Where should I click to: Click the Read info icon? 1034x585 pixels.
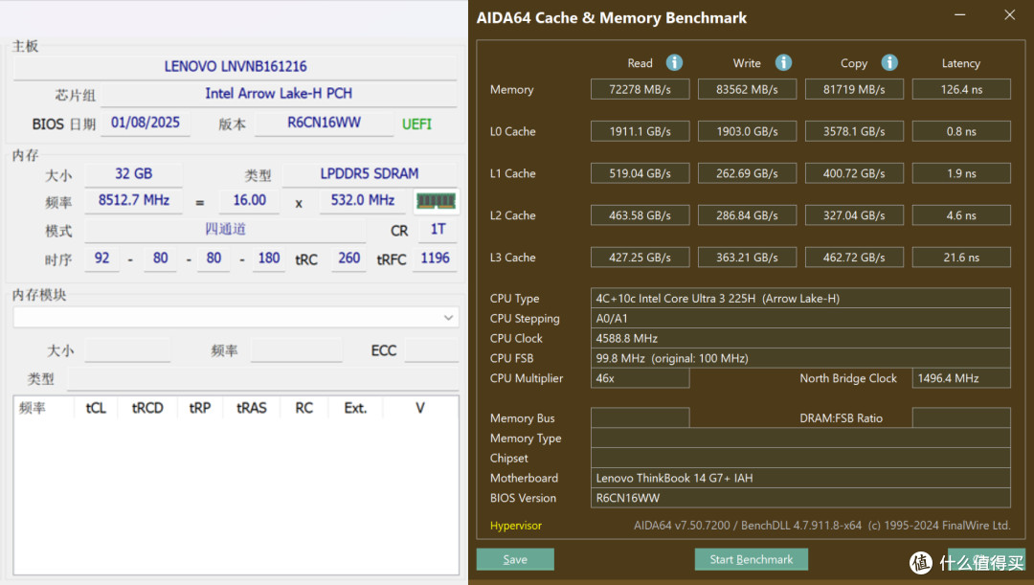[674, 62]
